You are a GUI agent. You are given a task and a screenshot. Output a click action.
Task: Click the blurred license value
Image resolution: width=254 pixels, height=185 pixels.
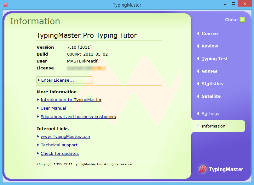(x=86, y=68)
